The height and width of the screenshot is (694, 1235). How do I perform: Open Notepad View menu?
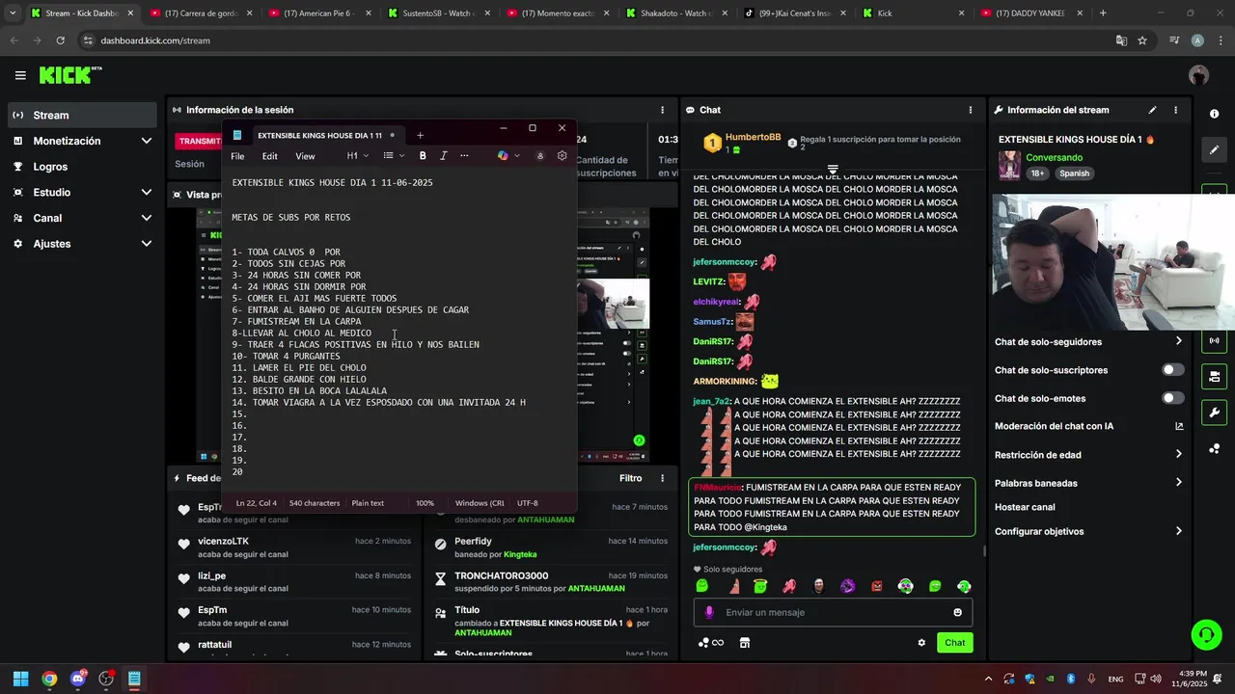(305, 156)
